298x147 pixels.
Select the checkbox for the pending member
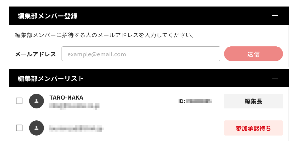(x=19, y=128)
